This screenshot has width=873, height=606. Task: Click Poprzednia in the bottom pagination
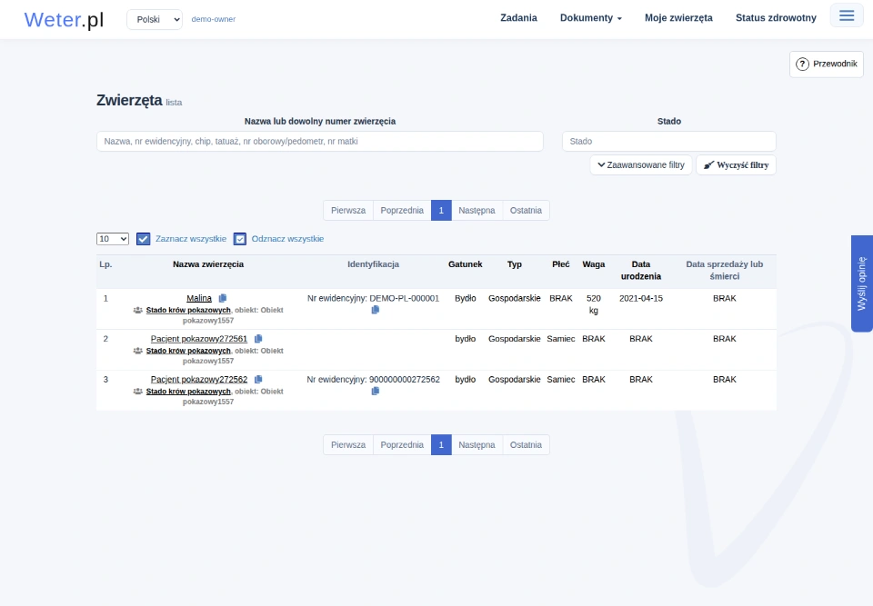(x=402, y=444)
